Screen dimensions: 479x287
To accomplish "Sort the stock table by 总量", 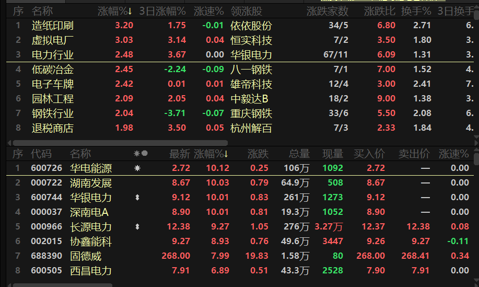I will click(x=299, y=154).
